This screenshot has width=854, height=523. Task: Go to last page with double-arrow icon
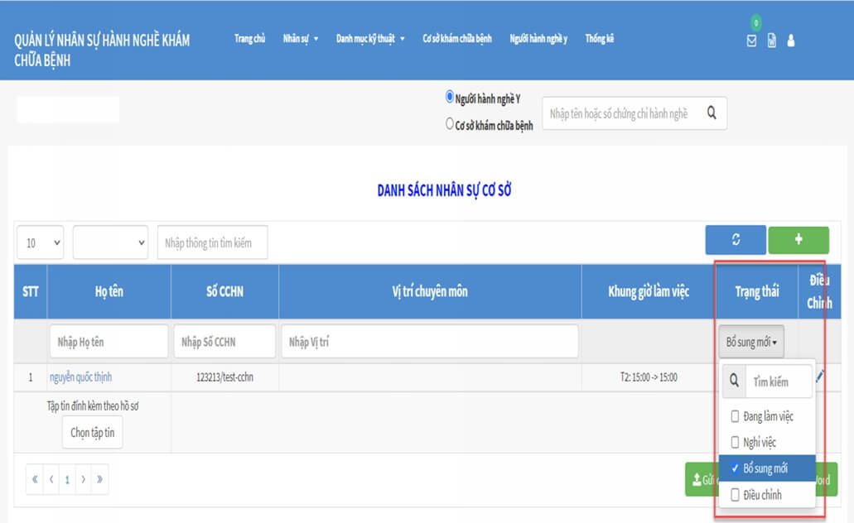click(99, 479)
